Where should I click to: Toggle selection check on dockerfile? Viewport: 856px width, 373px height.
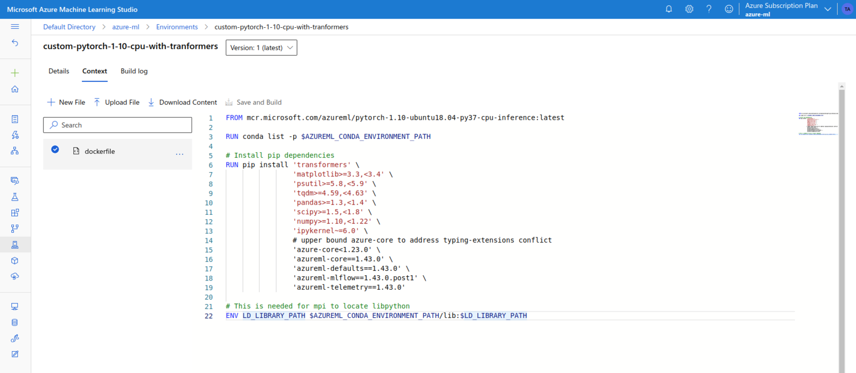pyautogui.click(x=55, y=150)
